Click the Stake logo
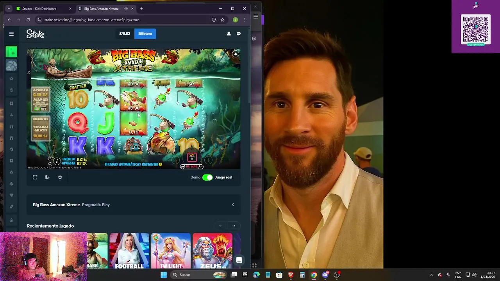Screen dimensions: 500x281 click(36, 34)
